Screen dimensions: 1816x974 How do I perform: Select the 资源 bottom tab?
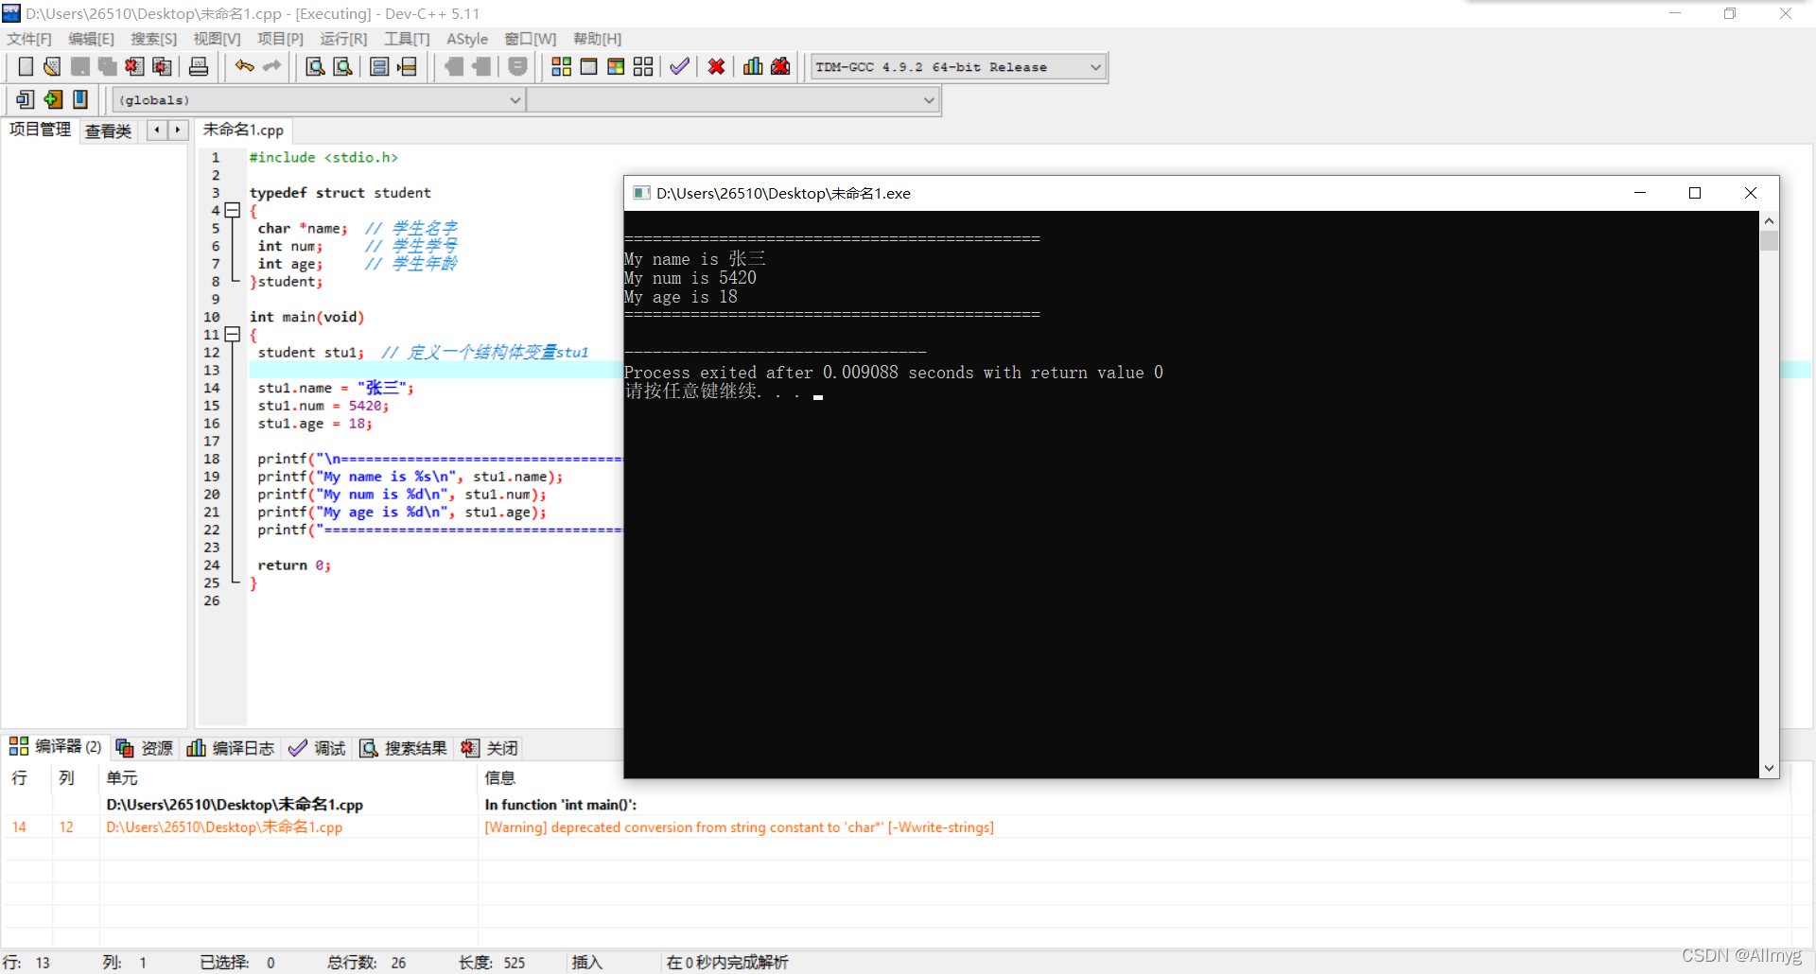[x=145, y=748]
